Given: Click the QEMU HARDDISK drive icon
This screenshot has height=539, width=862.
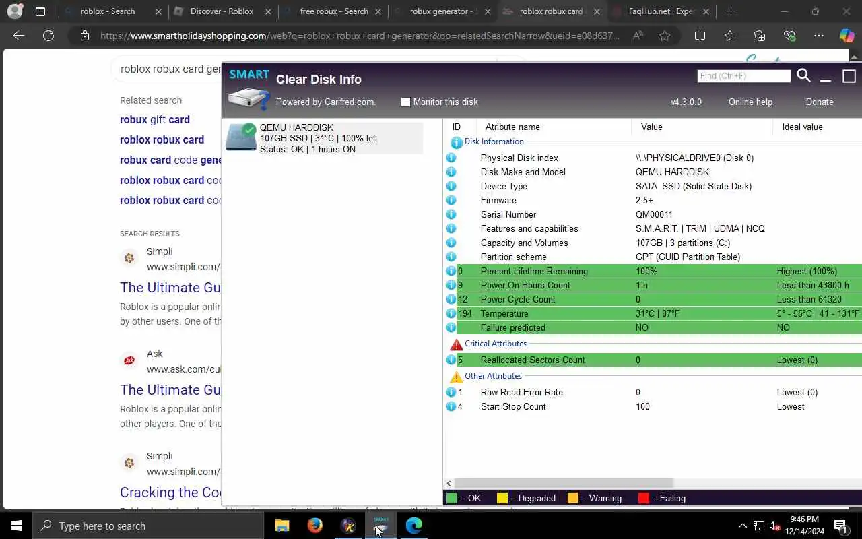Looking at the screenshot, I should (x=241, y=137).
